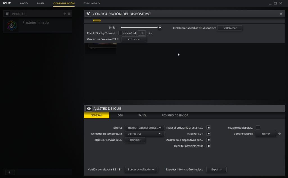Image resolution: width=288 pixels, height=178 pixels.
Task: Open the REGISTRO DE SENSOR tab
Action: coord(175,115)
